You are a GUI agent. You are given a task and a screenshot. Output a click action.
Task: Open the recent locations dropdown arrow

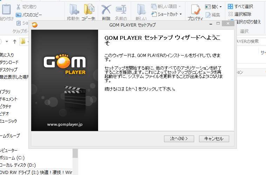(7, 42)
